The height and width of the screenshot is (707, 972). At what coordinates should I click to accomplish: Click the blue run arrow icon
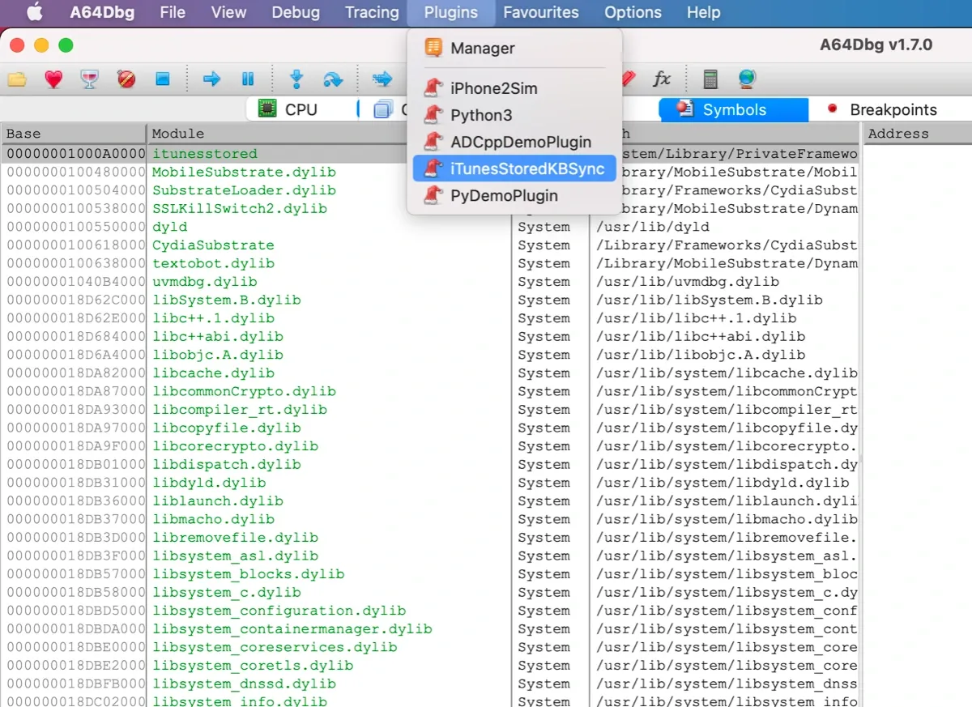point(211,79)
